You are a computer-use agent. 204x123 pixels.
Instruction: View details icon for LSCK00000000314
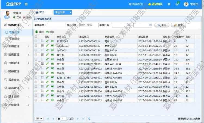tap(42, 41)
